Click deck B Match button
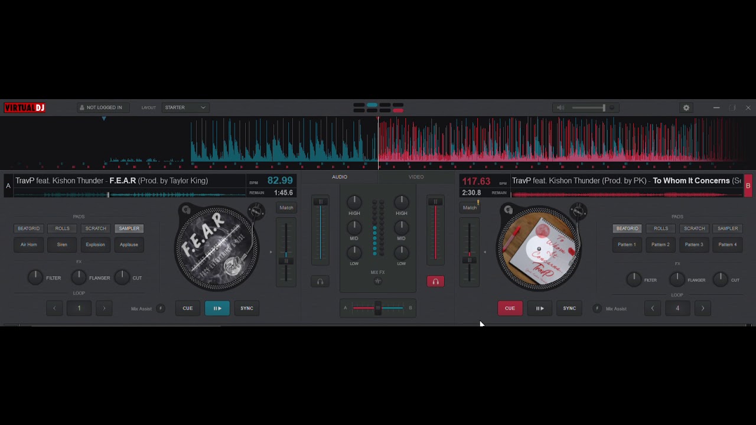The height and width of the screenshot is (425, 756). [x=470, y=208]
